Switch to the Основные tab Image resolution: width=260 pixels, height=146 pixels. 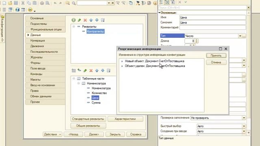(x=45, y=18)
